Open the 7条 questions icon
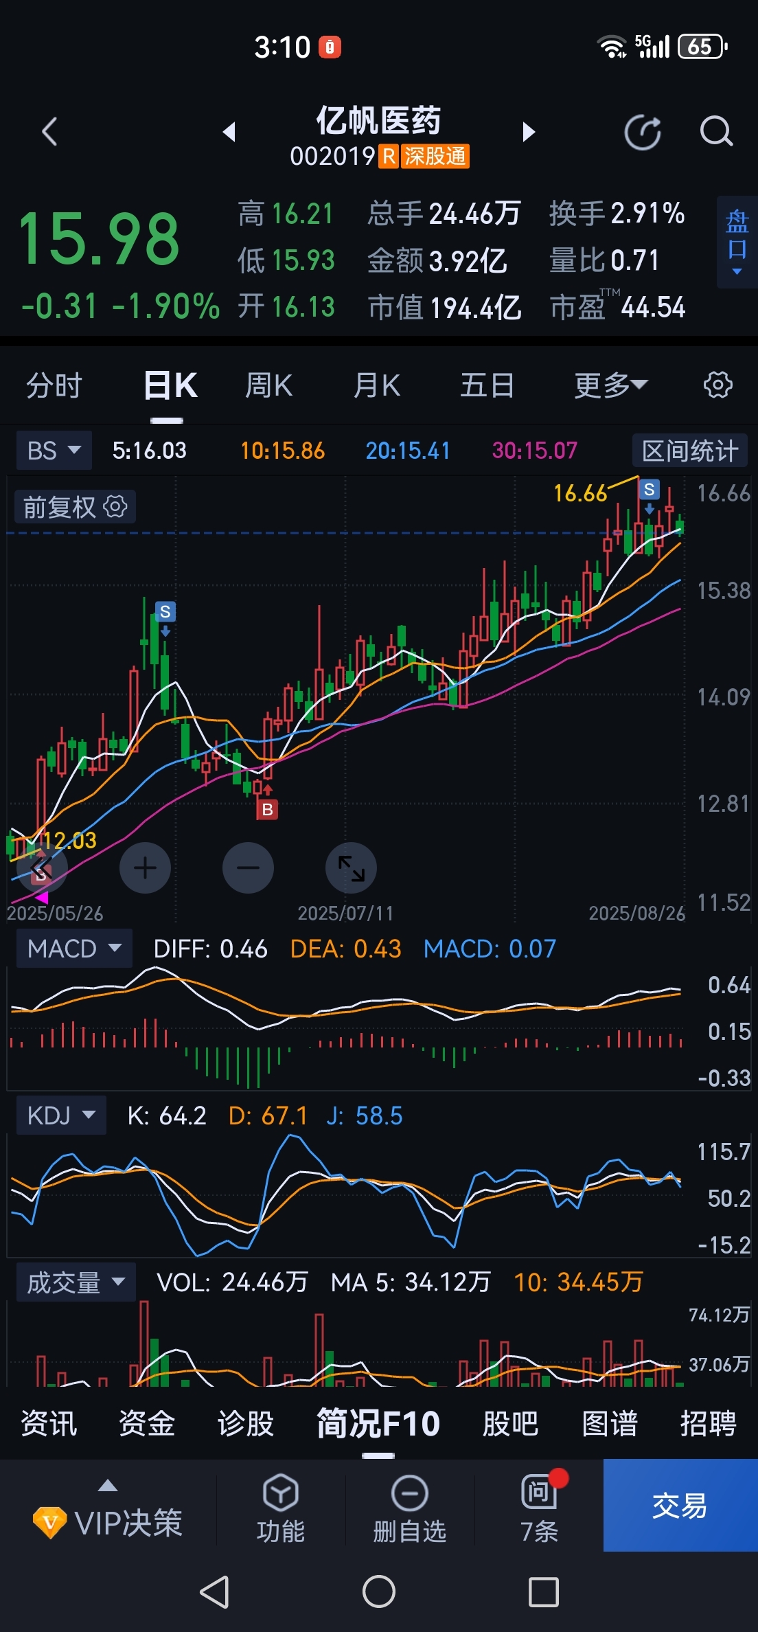The height and width of the screenshot is (1632, 758). tap(539, 1491)
